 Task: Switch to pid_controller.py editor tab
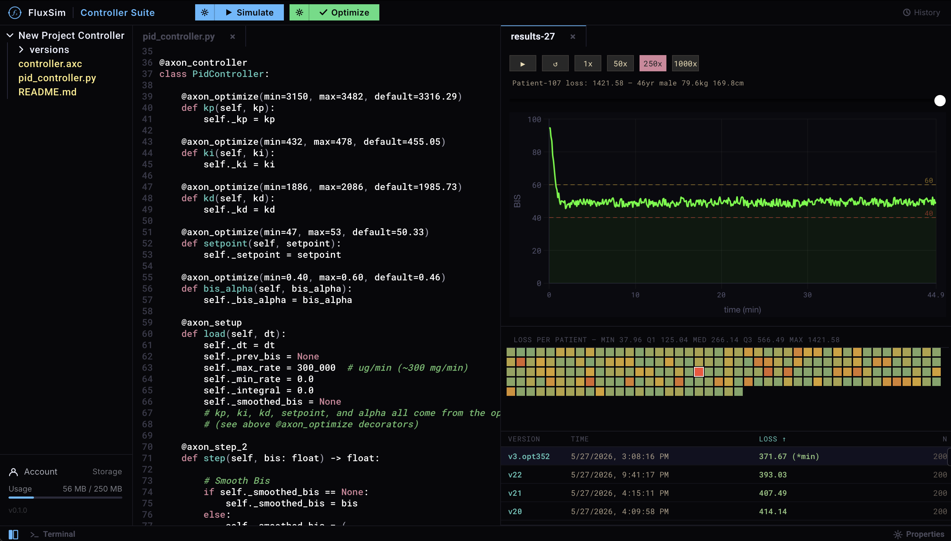(x=179, y=36)
